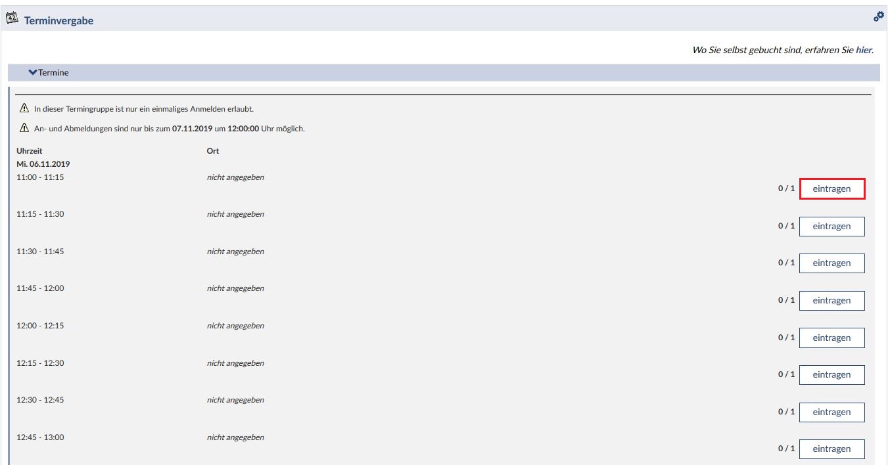This screenshot has width=888, height=465.
Task: Sign up for the 11:30 - 11:45 appointment
Action: coord(831,263)
